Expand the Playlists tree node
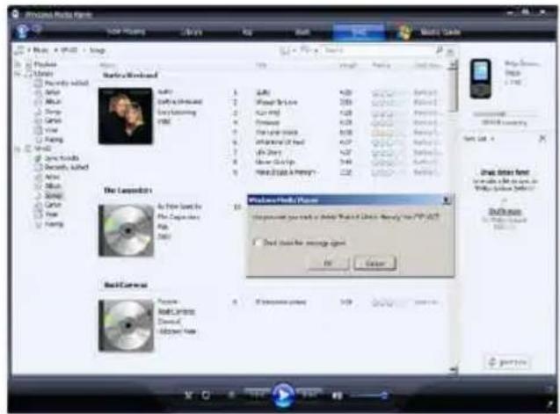 click(x=18, y=64)
